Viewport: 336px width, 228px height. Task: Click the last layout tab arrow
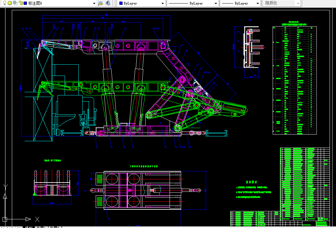pyautogui.click(x=19, y=227)
